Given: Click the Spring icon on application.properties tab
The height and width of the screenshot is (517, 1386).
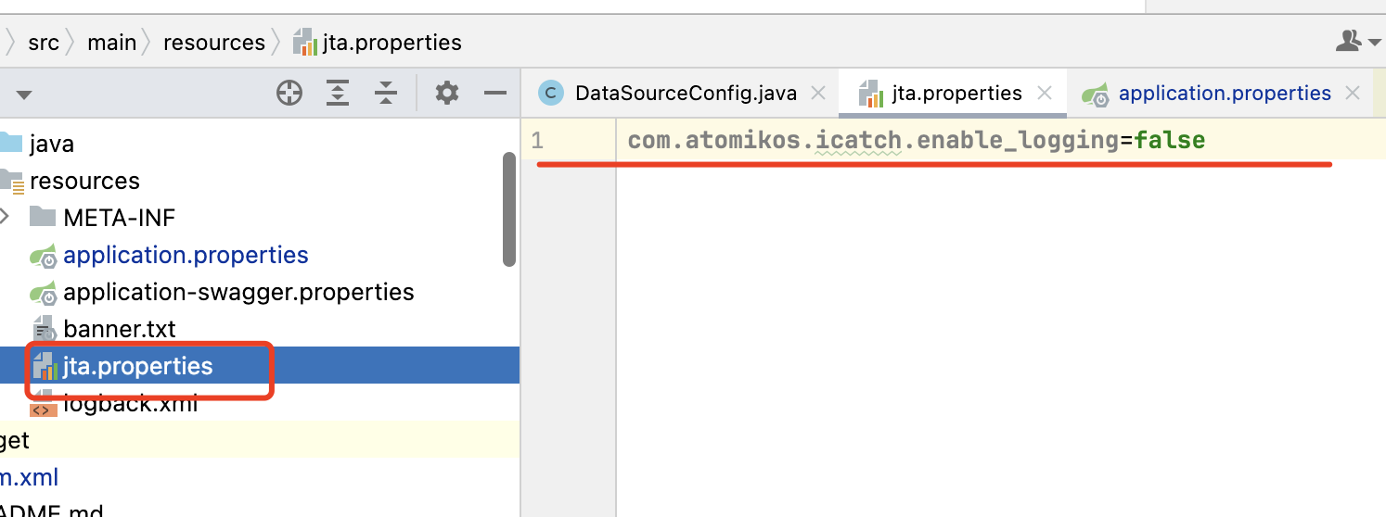Looking at the screenshot, I should (1098, 94).
